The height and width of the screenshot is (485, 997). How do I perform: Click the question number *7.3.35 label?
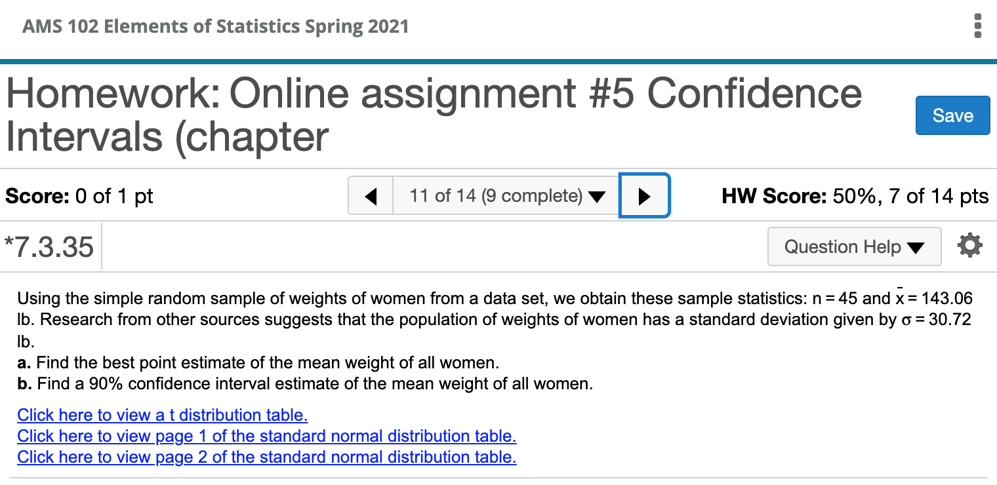[x=49, y=247]
